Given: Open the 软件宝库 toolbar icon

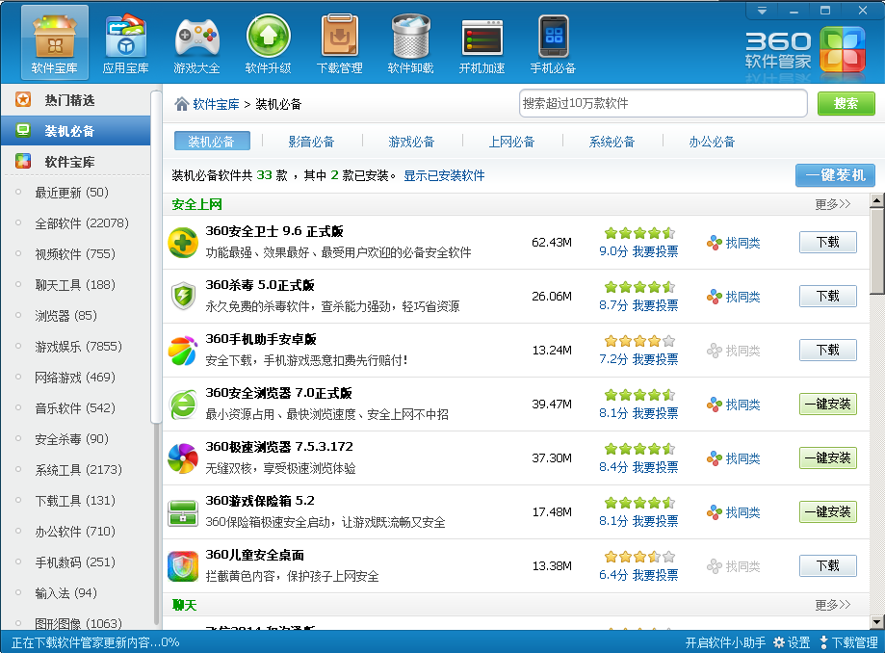Looking at the screenshot, I should [54, 43].
